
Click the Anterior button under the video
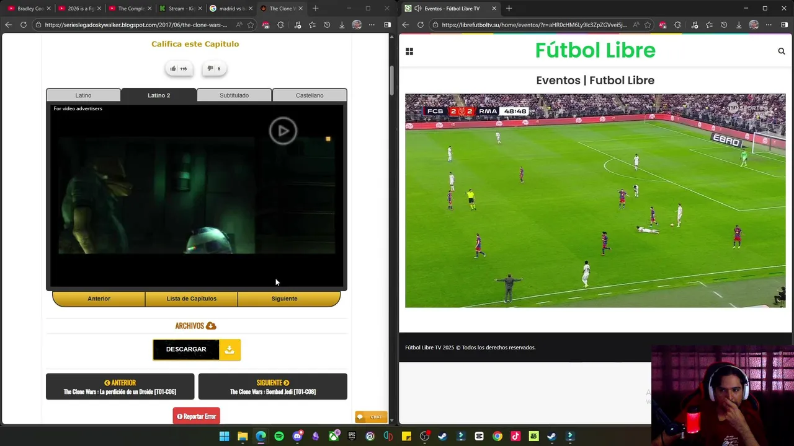99,299
